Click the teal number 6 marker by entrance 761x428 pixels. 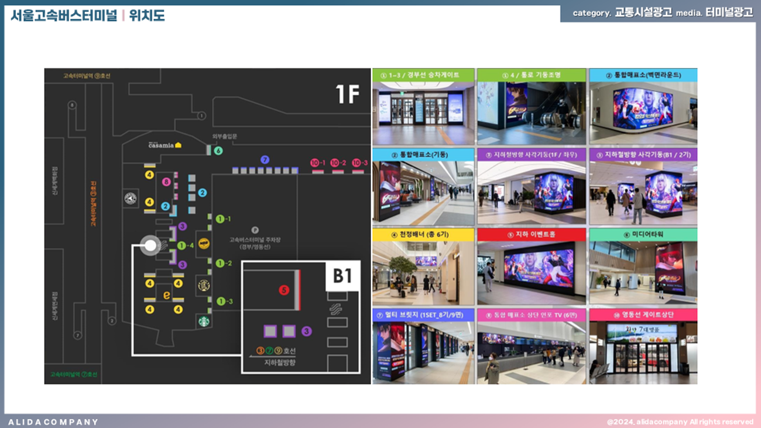[x=218, y=150]
